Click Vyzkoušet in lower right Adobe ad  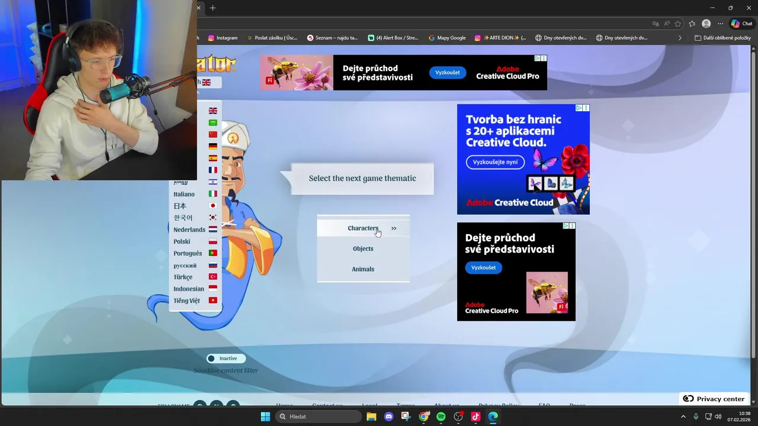[483, 267]
